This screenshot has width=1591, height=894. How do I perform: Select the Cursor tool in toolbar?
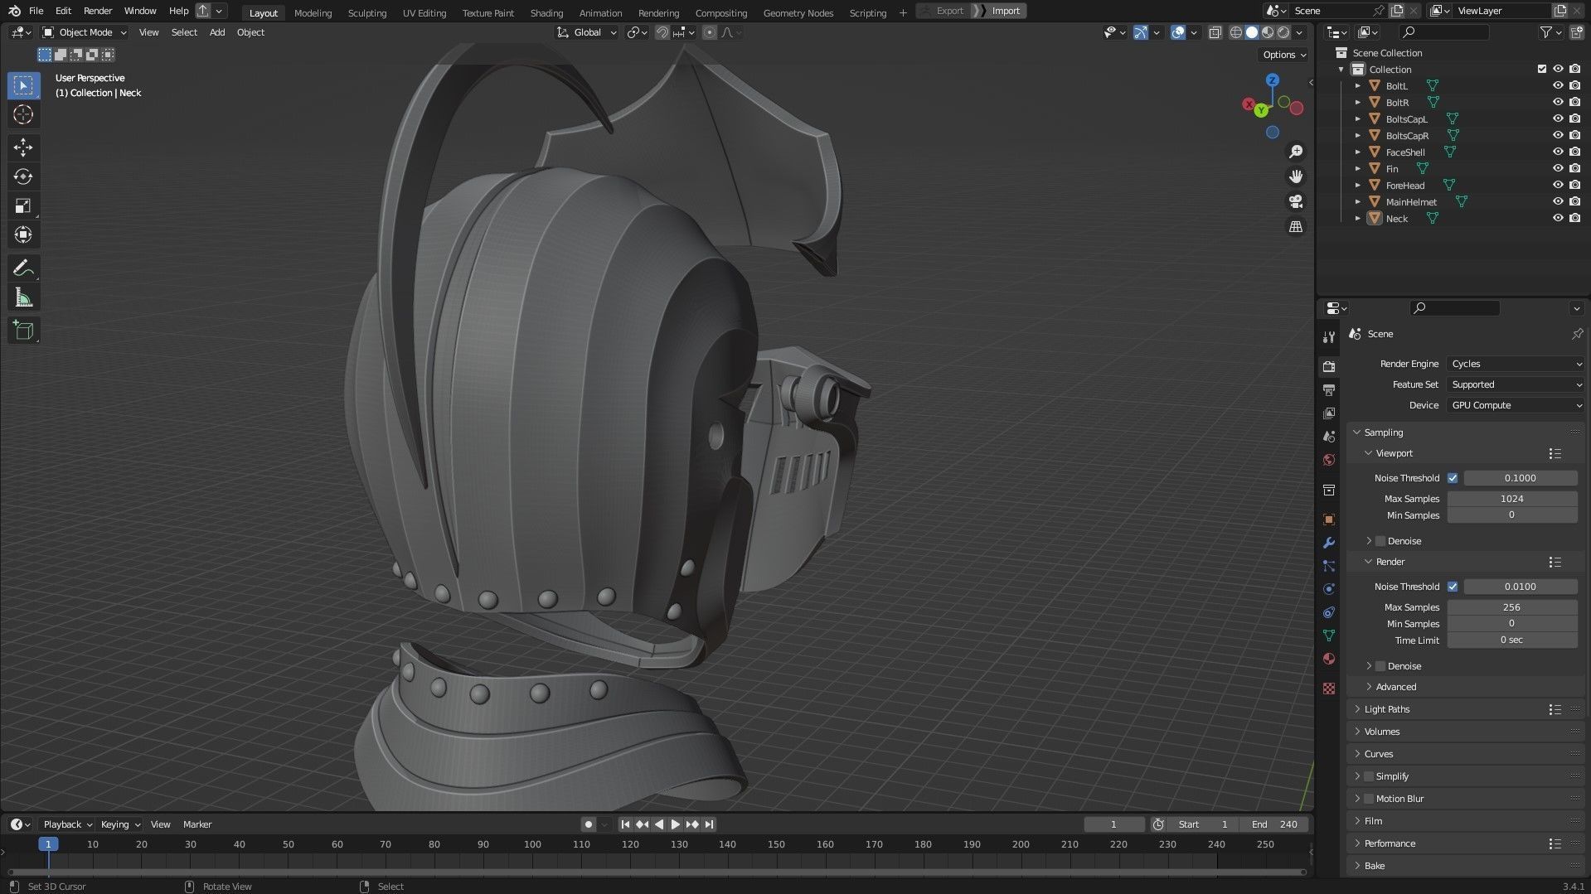point(23,114)
